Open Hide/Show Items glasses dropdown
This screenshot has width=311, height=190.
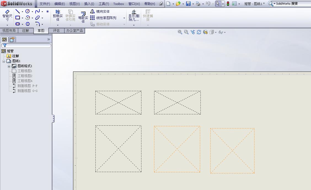(225, 32)
